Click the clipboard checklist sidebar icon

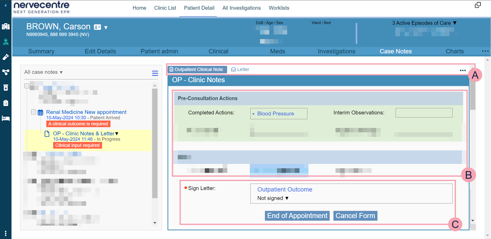tap(6, 103)
